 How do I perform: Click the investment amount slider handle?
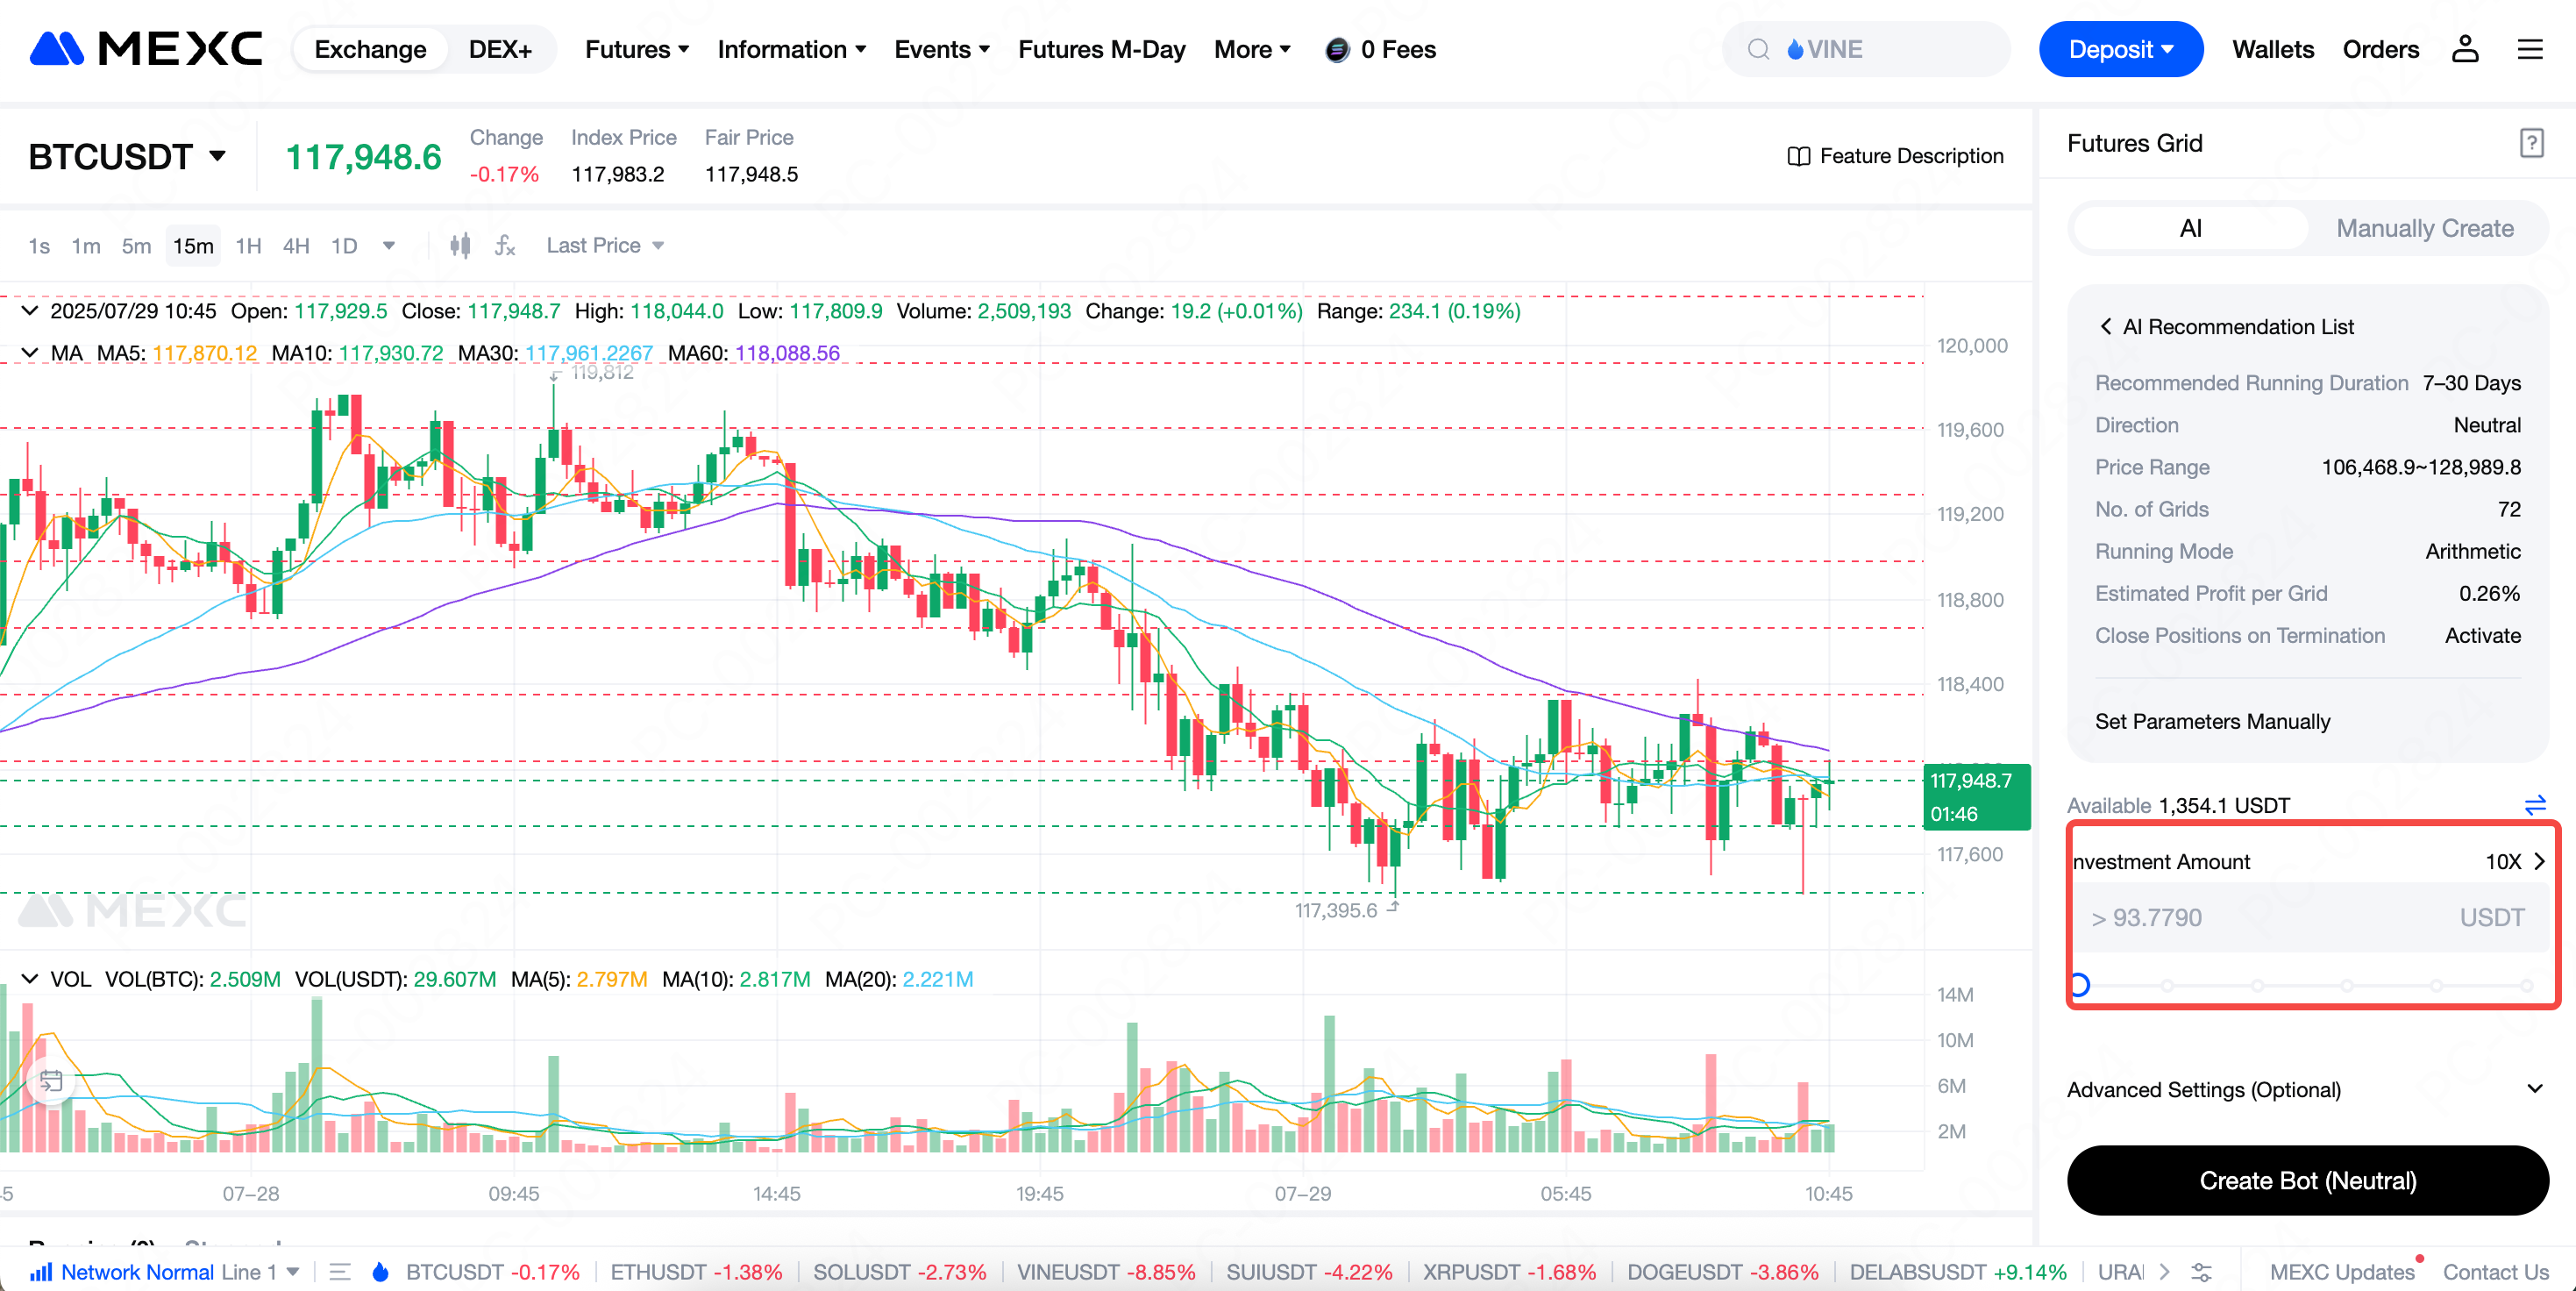click(x=2080, y=985)
